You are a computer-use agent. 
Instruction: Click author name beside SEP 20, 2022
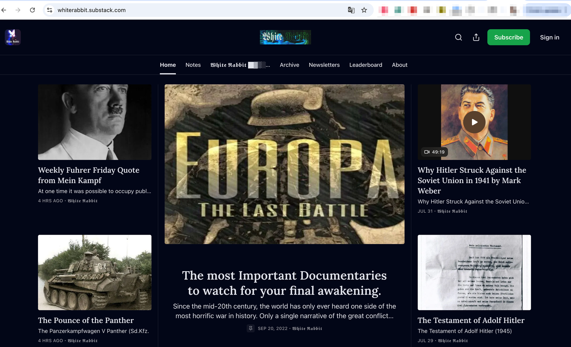pyautogui.click(x=307, y=328)
